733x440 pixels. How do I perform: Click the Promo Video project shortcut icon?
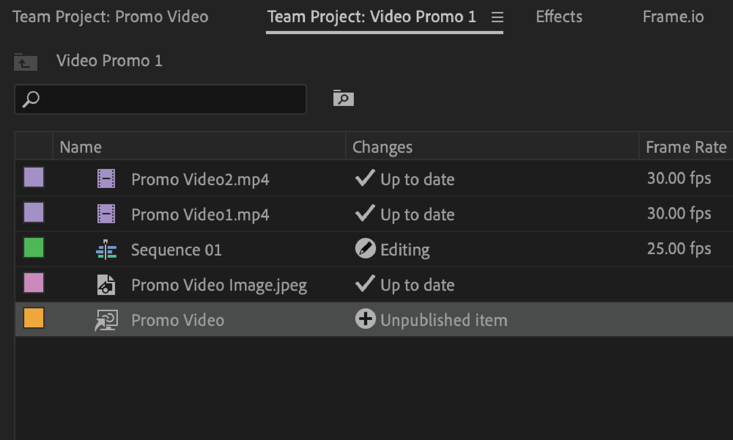coord(106,320)
